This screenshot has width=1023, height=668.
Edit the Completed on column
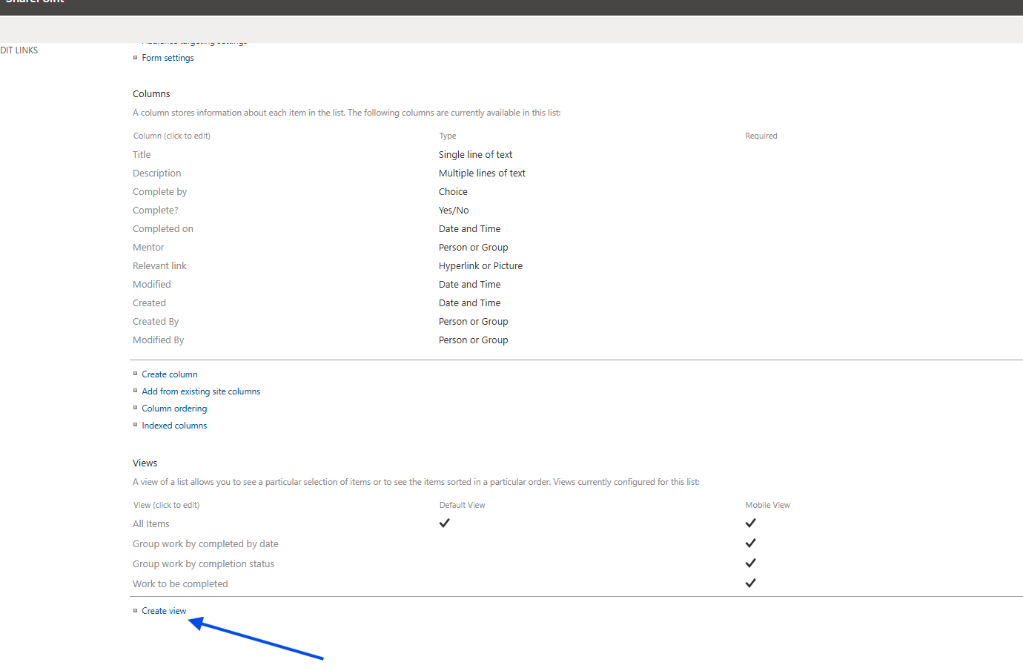point(162,229)
